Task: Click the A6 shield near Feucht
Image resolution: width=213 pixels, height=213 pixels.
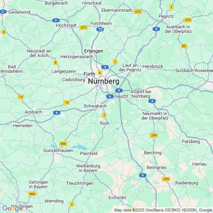Action: click(110, 97)
